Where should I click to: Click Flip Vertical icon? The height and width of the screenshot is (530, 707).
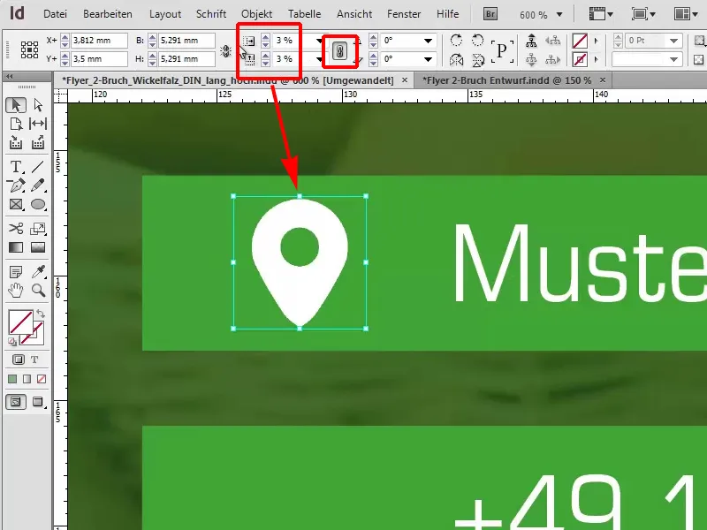[477, 59]
